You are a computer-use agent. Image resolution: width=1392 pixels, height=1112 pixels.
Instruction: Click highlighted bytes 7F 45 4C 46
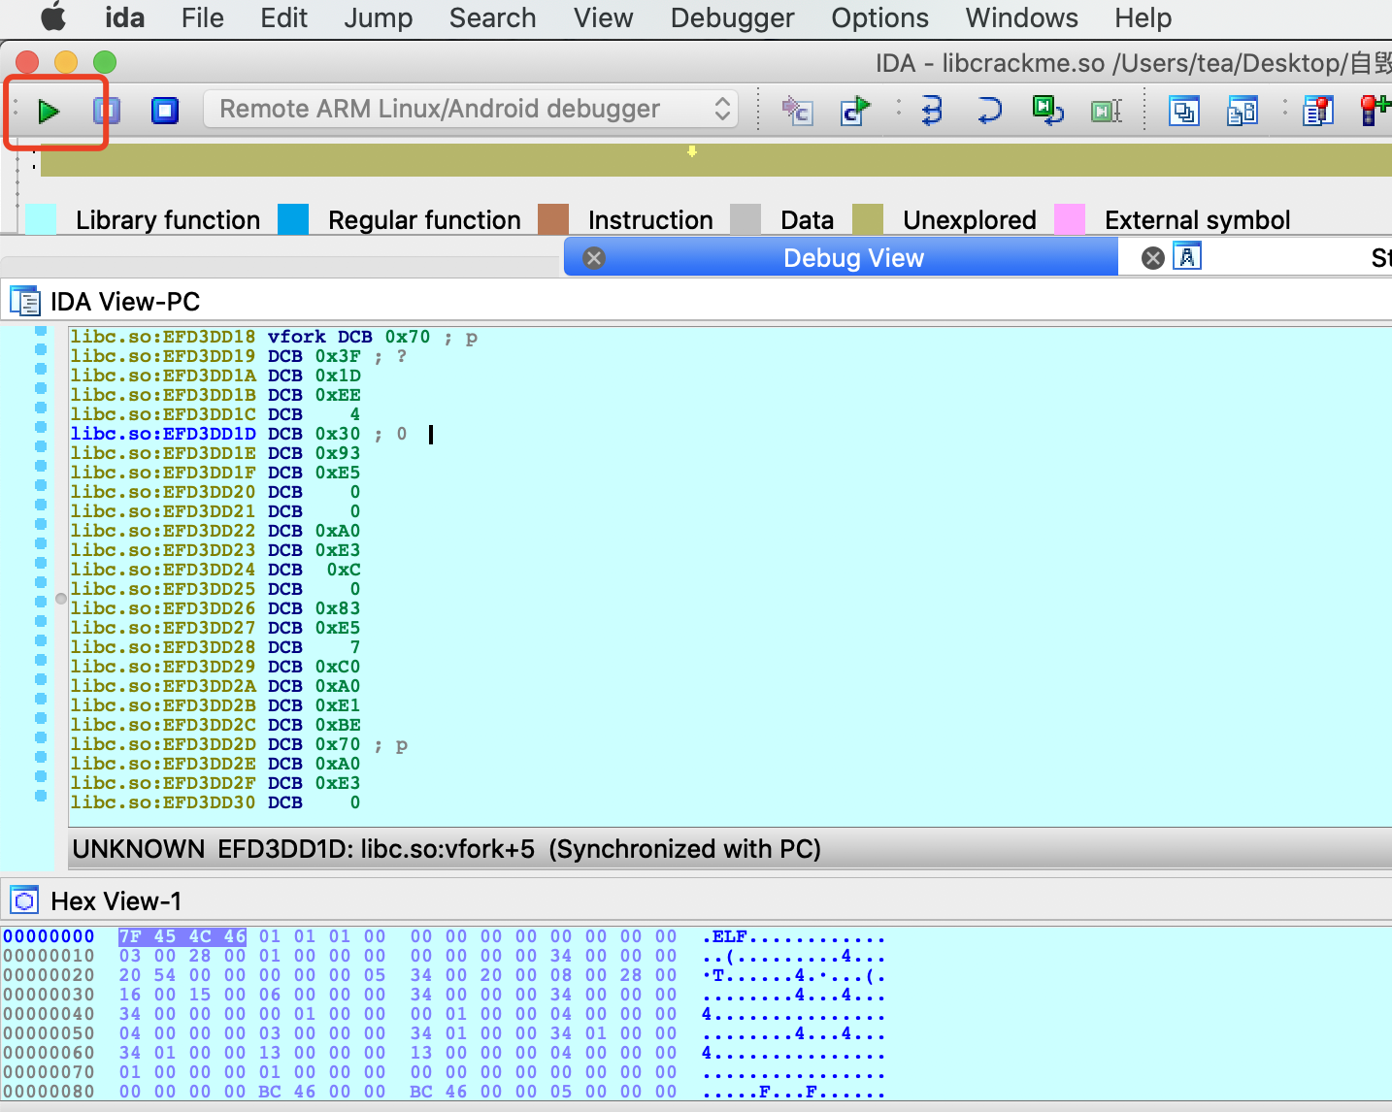tap(182, 936)
